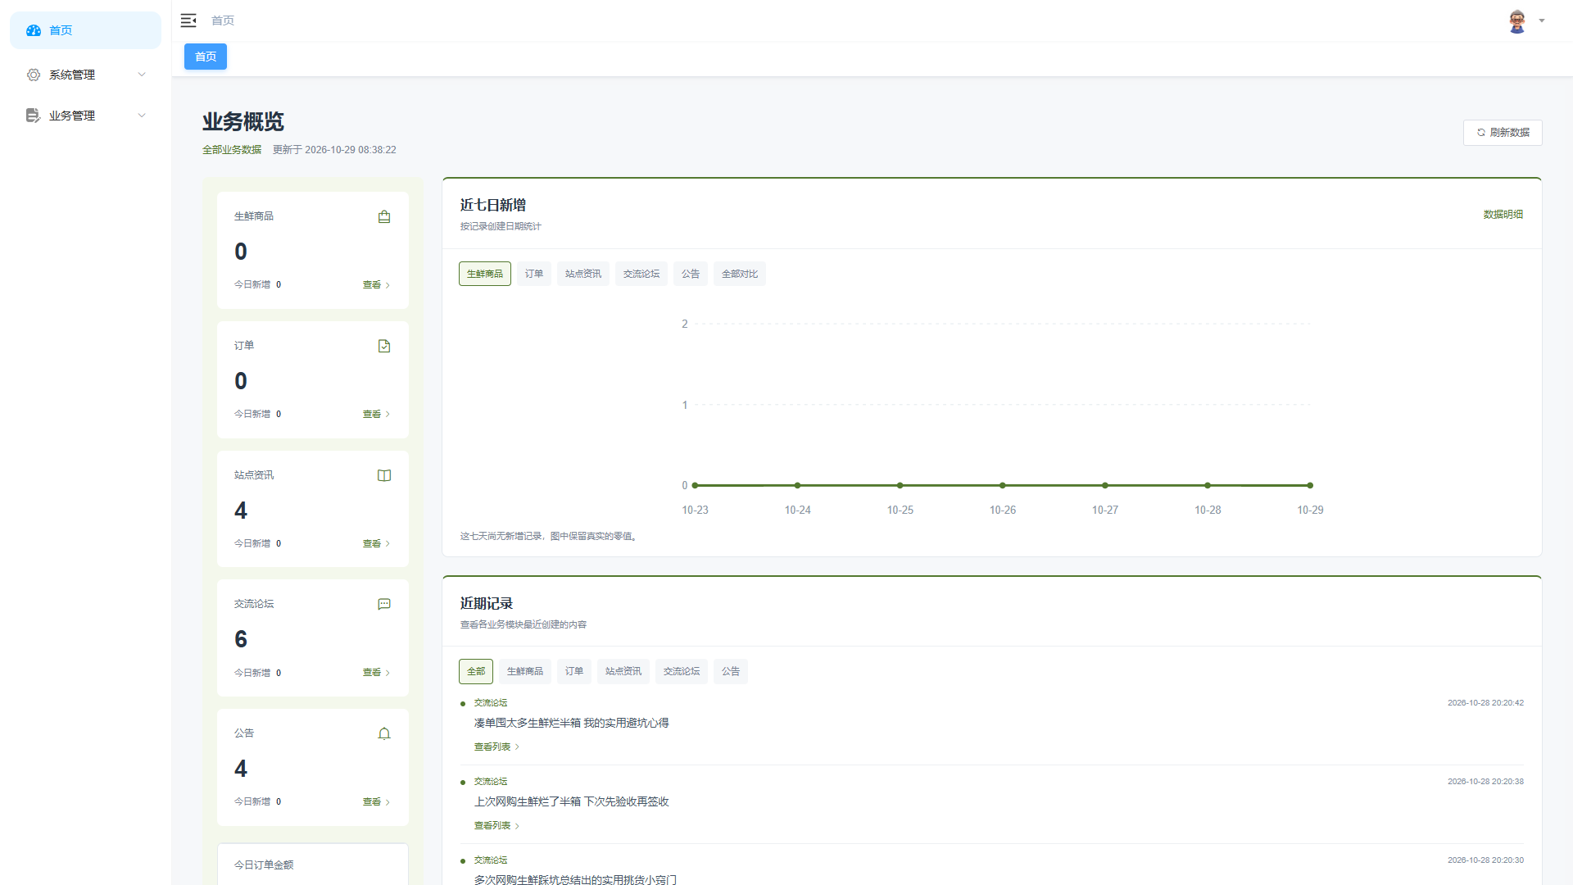The height and width of the screenshot is (885, 1573).
Task: Click 刷新数据 button
Action: 1503,133
